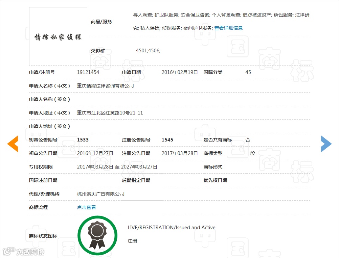The image size is (339, 258).
Task: Select trademark type value 一般
Action: click(x=250, y=153)
